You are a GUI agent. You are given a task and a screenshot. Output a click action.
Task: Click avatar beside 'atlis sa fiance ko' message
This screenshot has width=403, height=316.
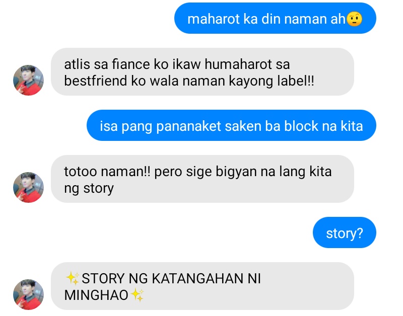point(28,80)
